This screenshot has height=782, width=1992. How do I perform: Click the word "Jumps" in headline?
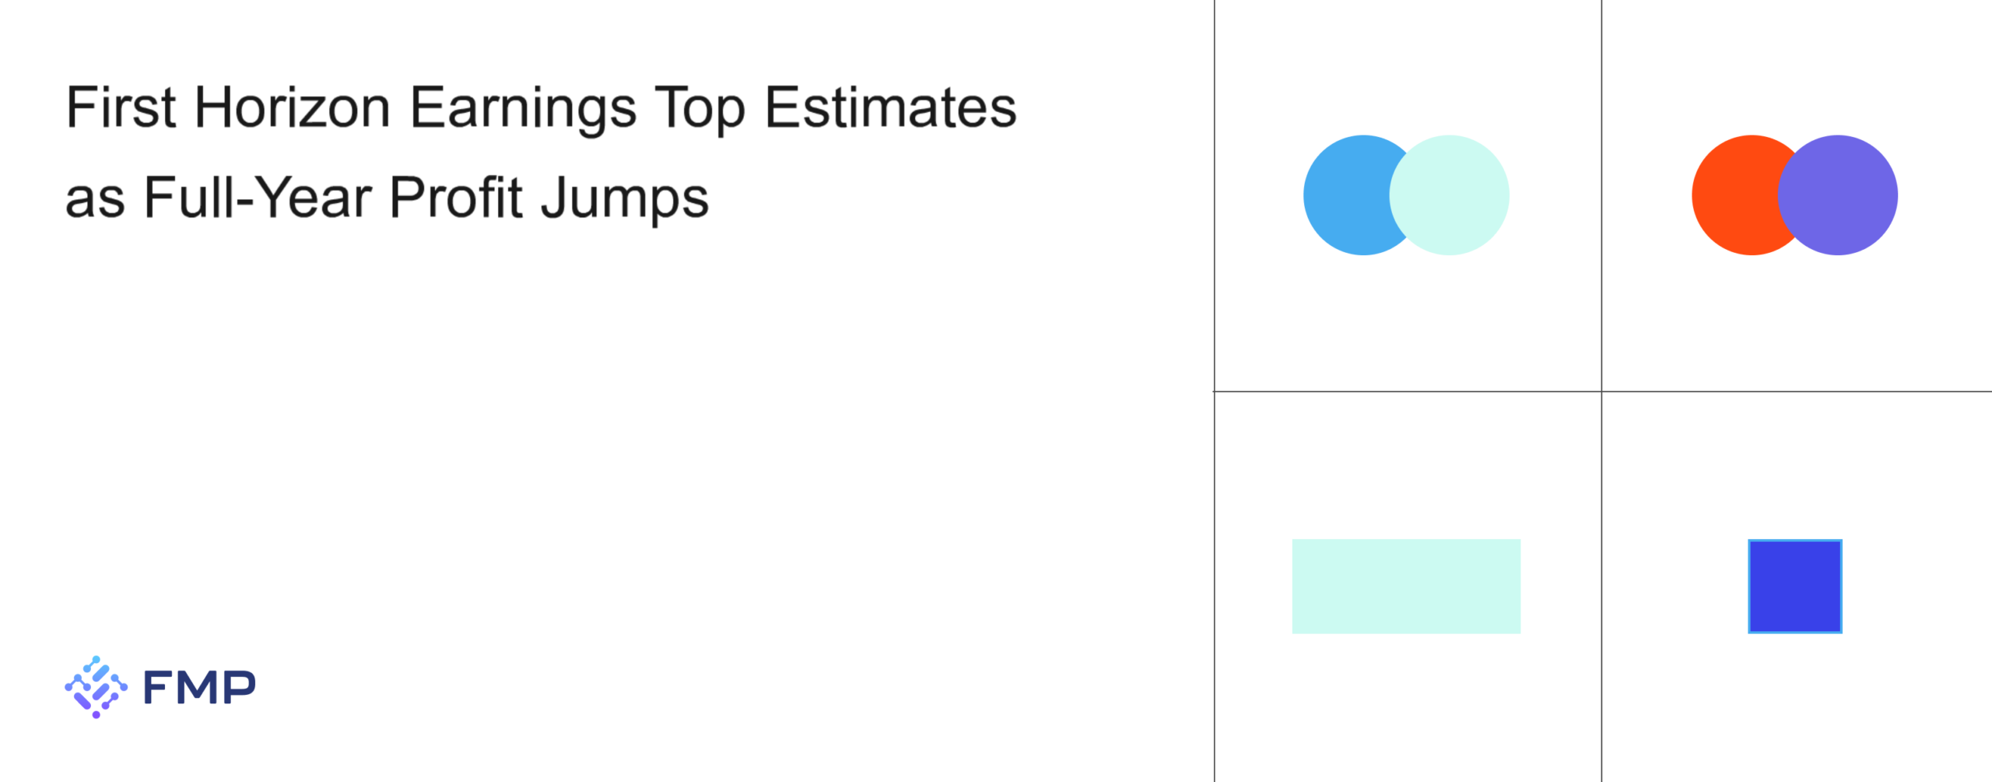[625, 199]
